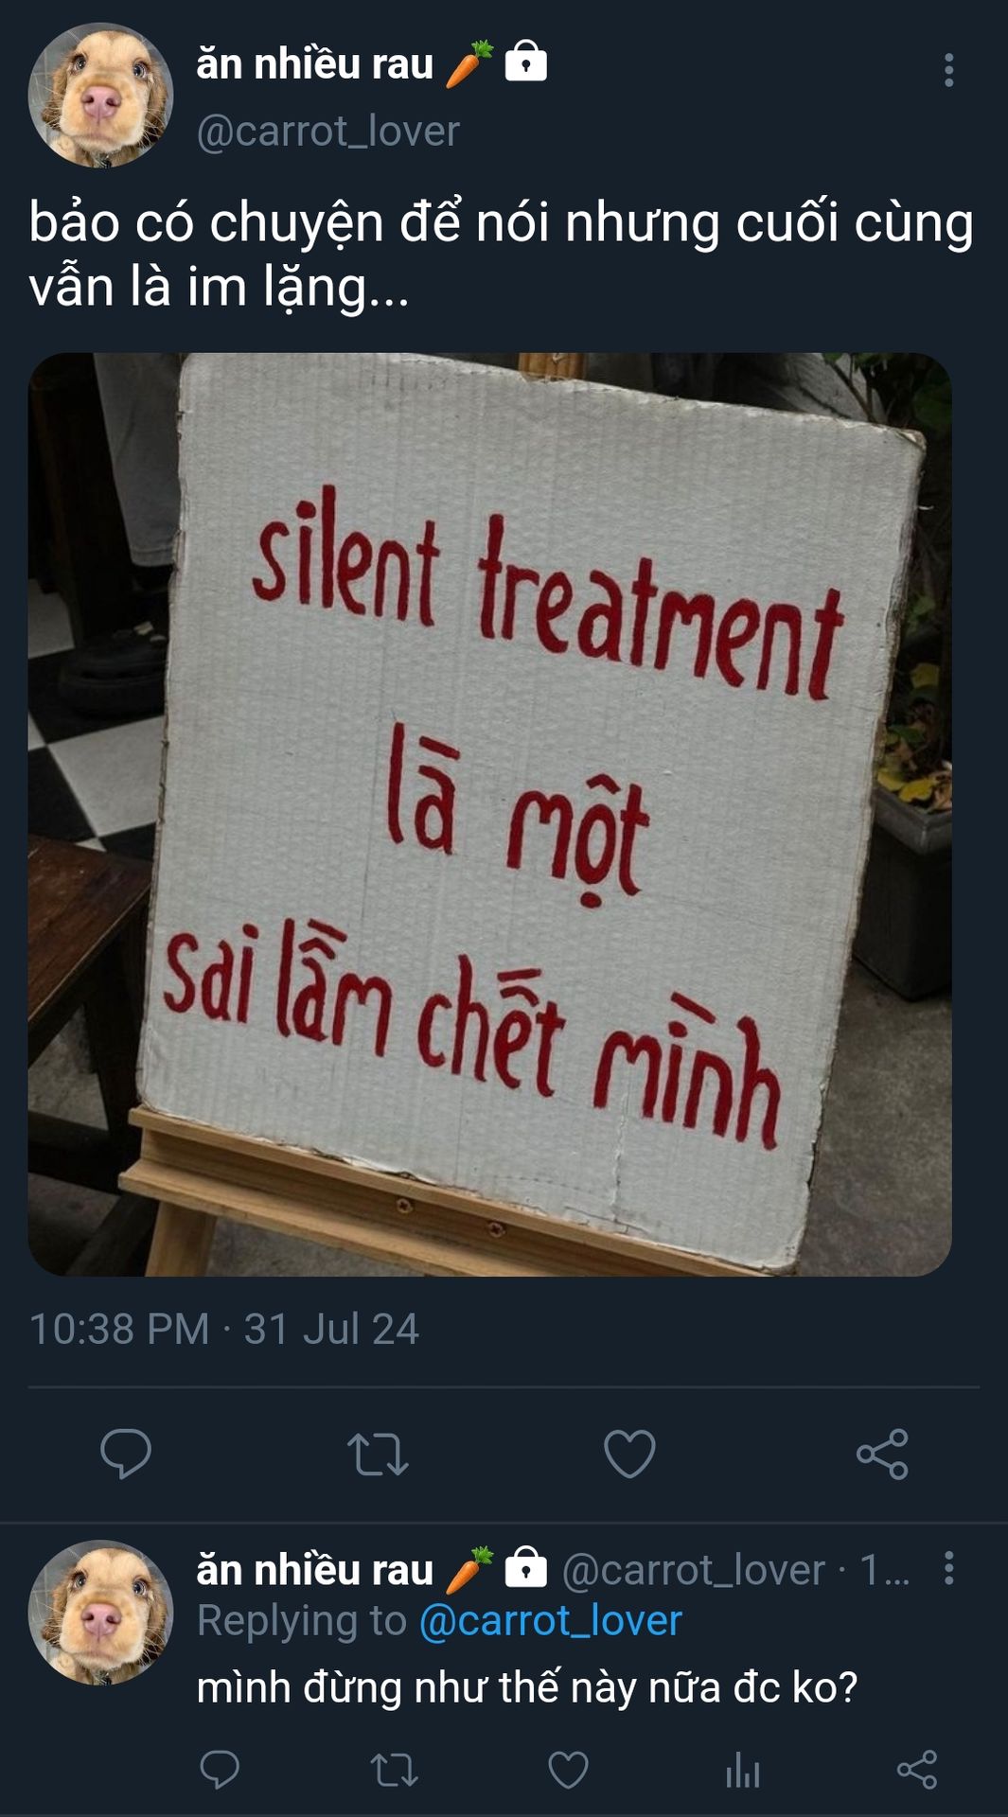Open the reply tweet's three-dot options menu
This screenshot has width=1008, height=1817.
948,1569
